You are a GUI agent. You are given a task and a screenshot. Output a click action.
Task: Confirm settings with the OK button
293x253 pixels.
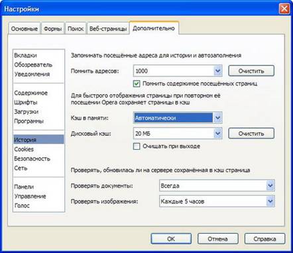[171, 239]
